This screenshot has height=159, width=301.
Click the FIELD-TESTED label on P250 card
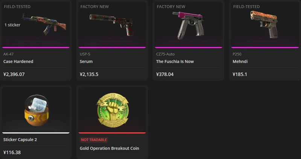pos(246,7)
